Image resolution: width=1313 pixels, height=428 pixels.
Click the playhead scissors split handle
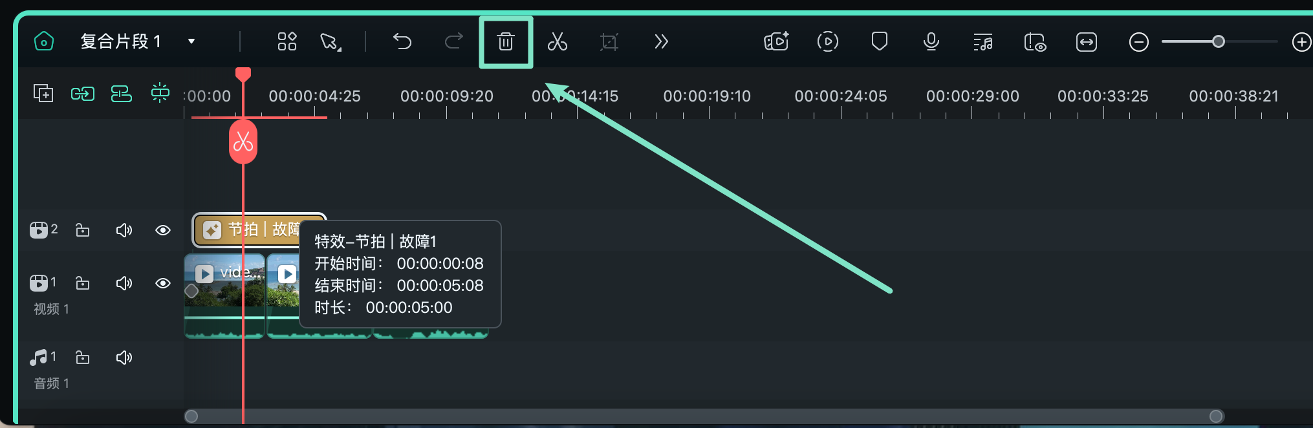point(243,142)
